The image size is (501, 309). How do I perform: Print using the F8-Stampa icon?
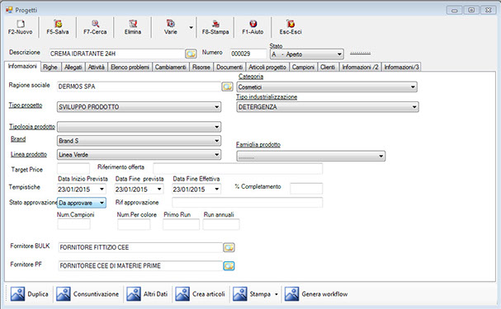click(215, 24)
